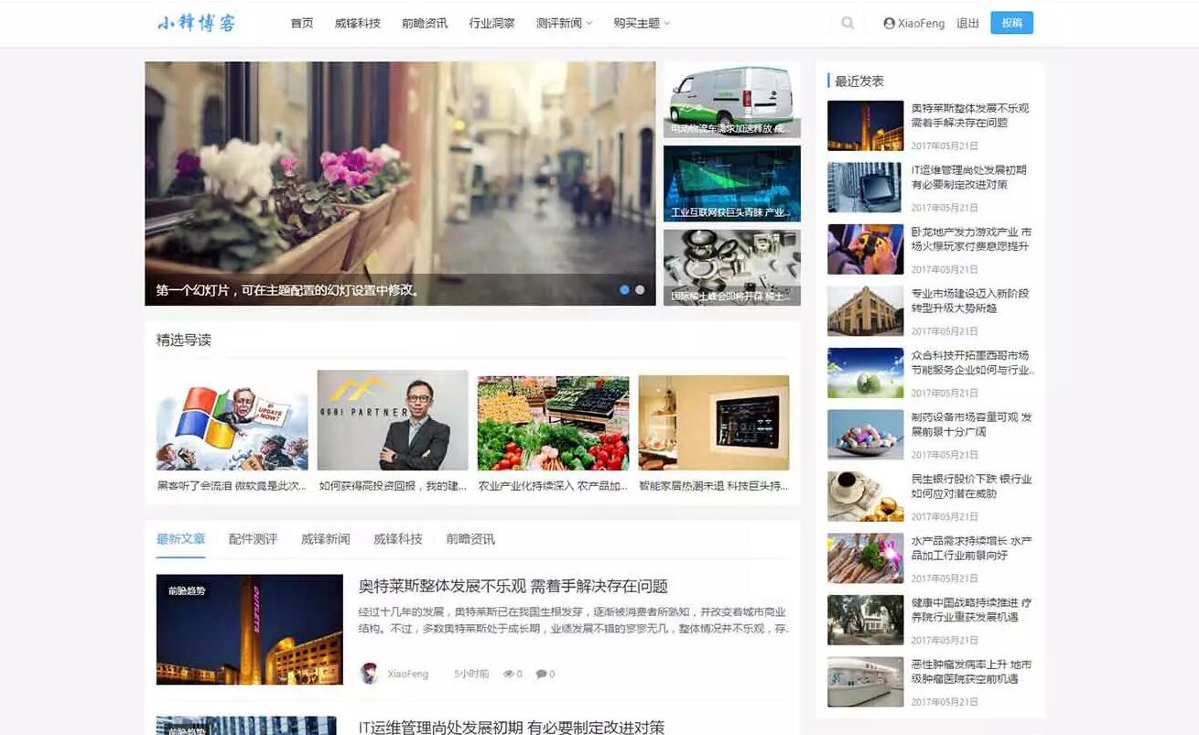1199x735 pixels.
Task: Open the search magnifier icon
Action: tap(848, 23)
